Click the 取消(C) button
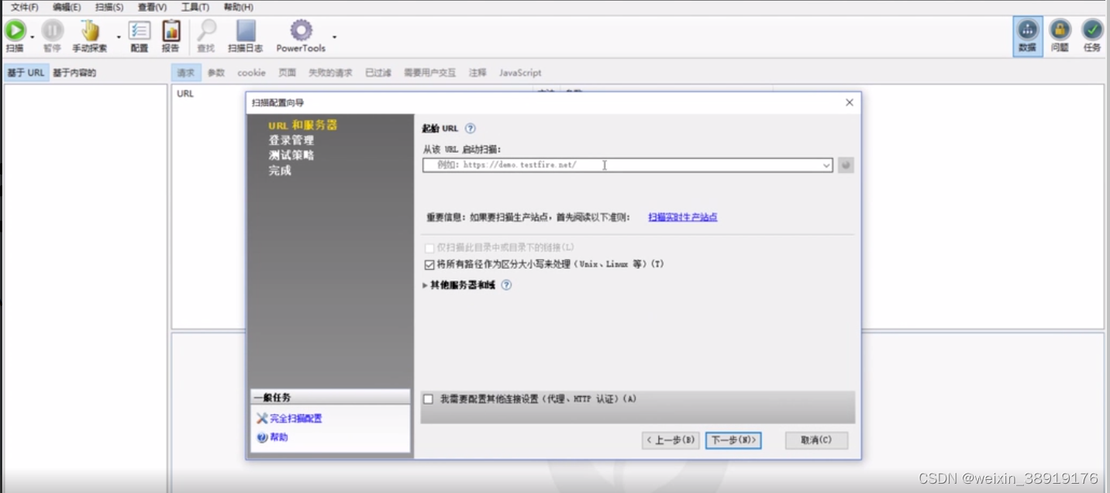This screenshot has height=493, width=1110. (x=816, y=440)
